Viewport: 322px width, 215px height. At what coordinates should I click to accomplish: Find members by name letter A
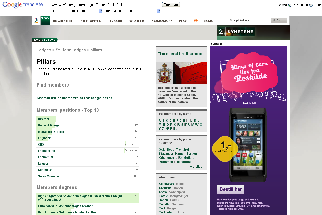click(160, 121)
